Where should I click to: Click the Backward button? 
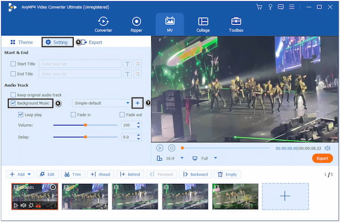click(x=195, y=174)
